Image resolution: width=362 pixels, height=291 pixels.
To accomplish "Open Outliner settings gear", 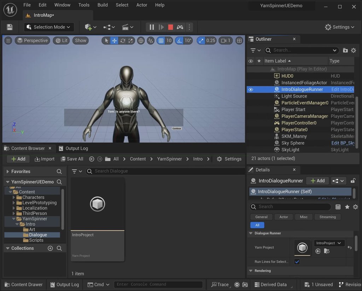I will (x=353, y=50).
